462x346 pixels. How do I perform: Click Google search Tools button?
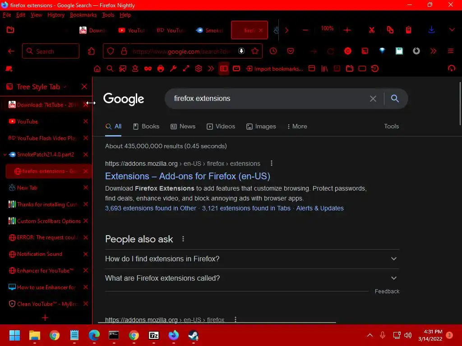point(391,127)
